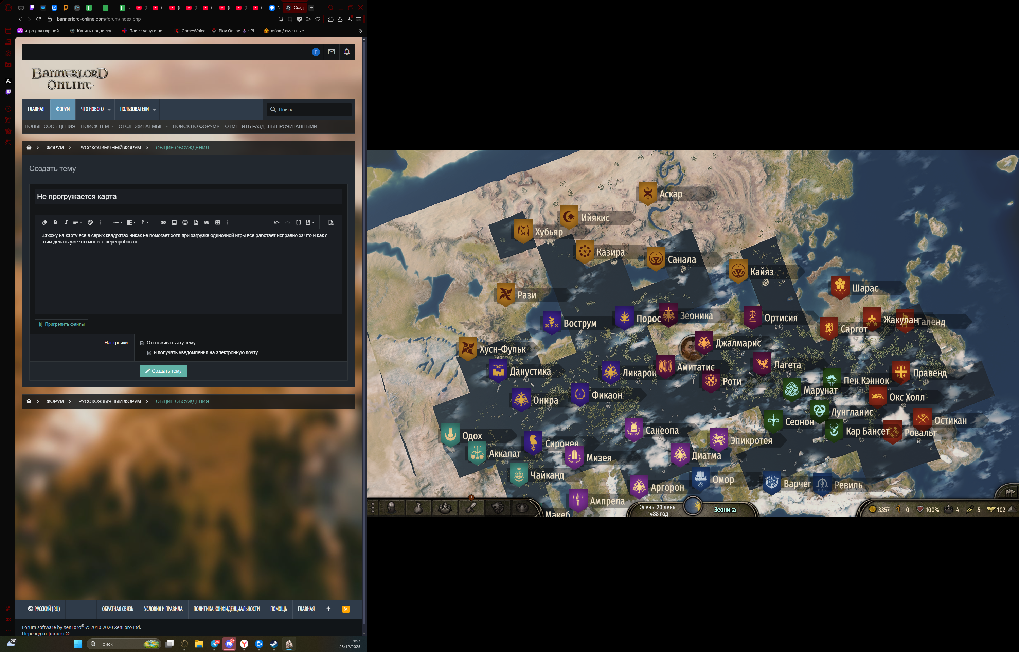Expand the ЧТО НОВОГО menu arrow

pyautogui.click(x=109, y=110)
